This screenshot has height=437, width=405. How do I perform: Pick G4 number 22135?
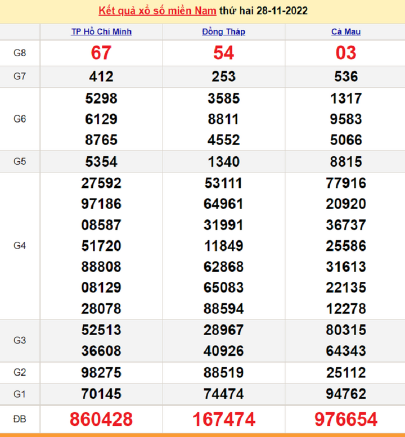346,287
